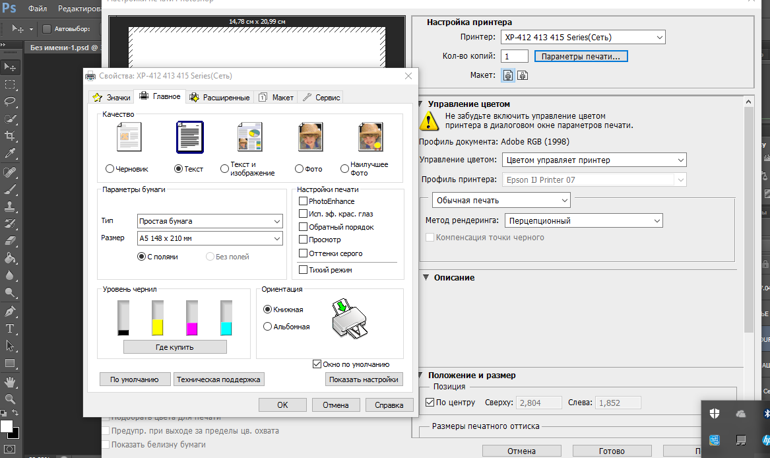Select Фото quality radio button

pyautogui.click(x=299, y=168)
